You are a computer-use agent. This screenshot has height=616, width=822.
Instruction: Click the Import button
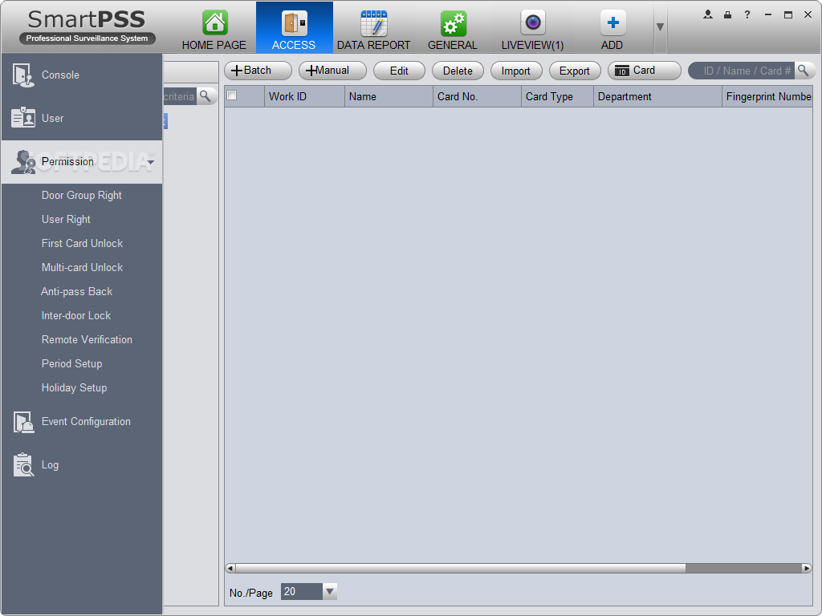coord(516,71)
